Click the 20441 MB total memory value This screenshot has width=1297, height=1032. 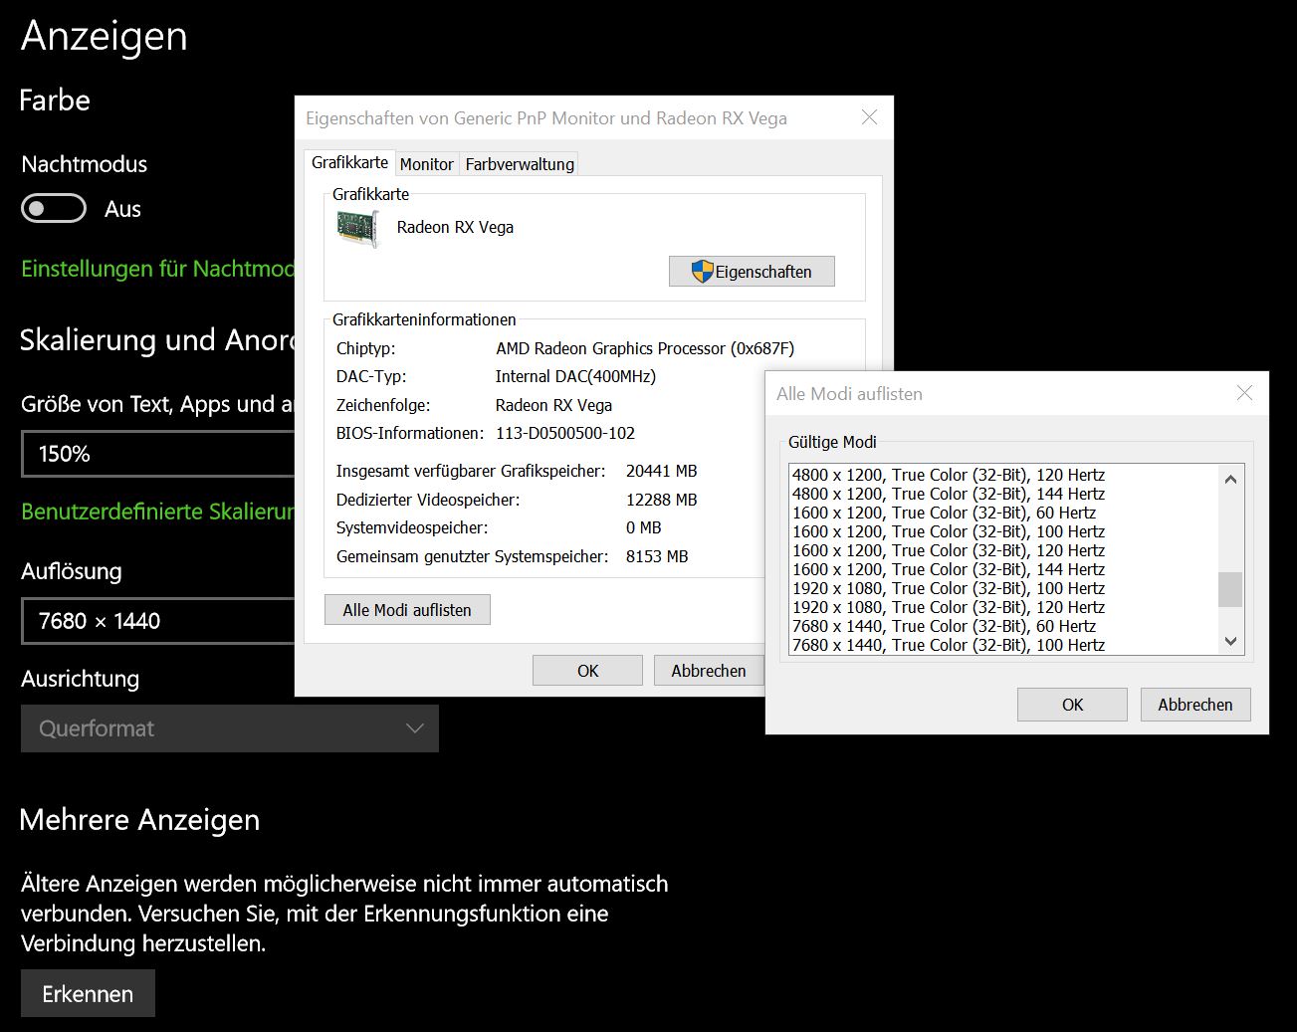tap(661, 471)
